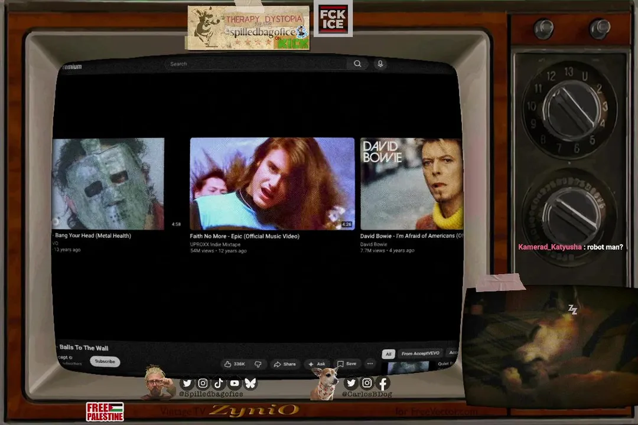Click the Free Palestine badge
Image resolution: width=638 pixels, height=425 pixels.
pyautogui.click(x=105, y=411)
